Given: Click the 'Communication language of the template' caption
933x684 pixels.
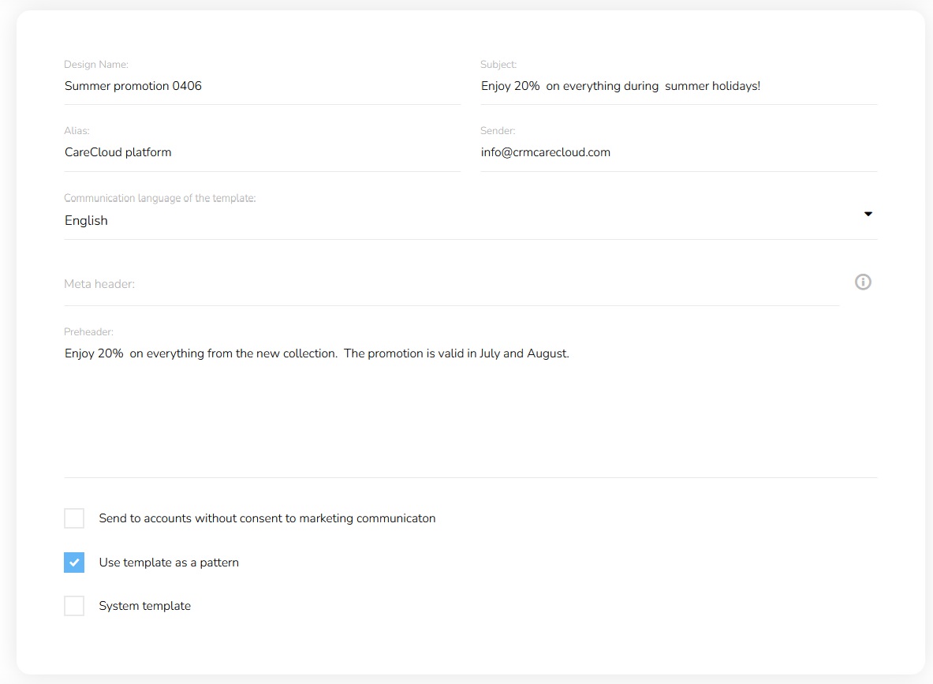Looking at the screenshot, I should coord(160,198).
